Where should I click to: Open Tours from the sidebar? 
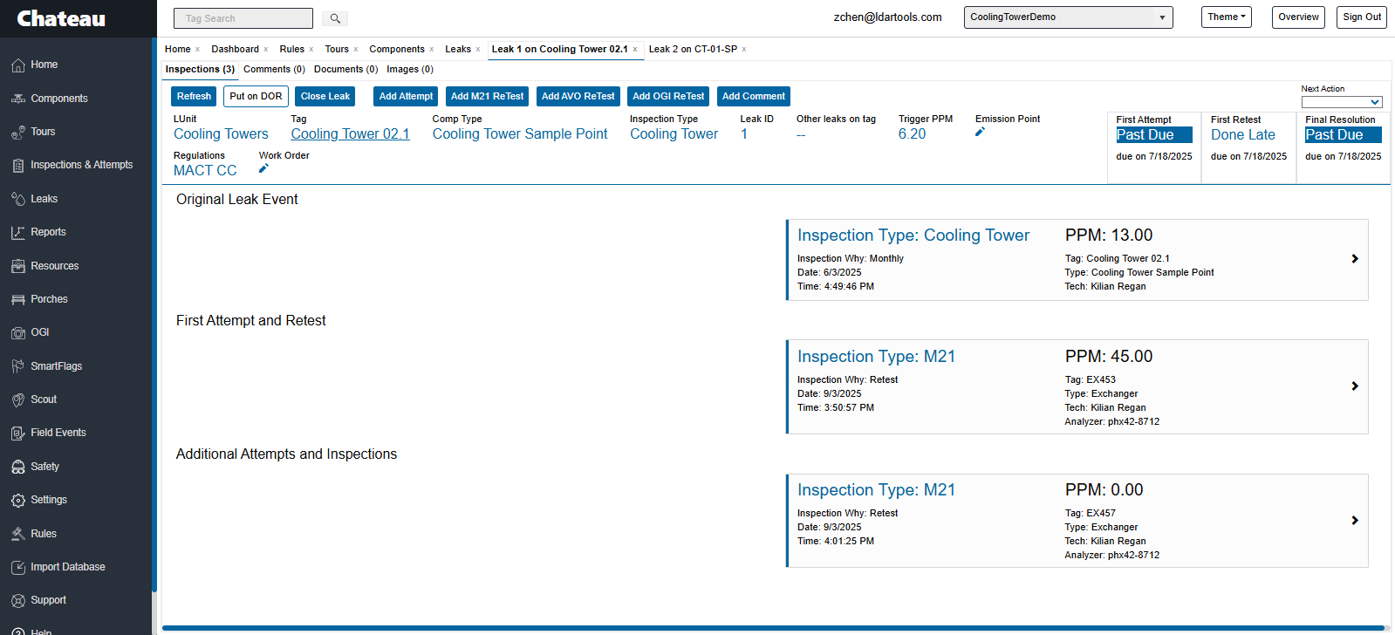click(43, 132)
